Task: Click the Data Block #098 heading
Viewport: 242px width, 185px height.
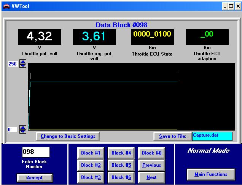Action: click(121, 25)
